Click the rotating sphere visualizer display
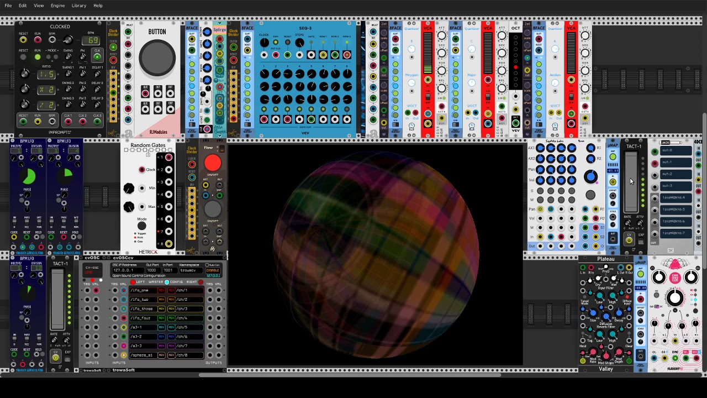Screen dimensions: 707x398 pos(375,255)
